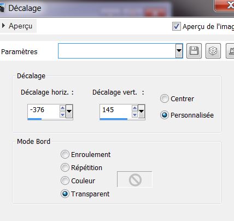The image size is (234, 221).
Task: Decrease horizontal offset with down arrow
Action: [x=62, y=115]
